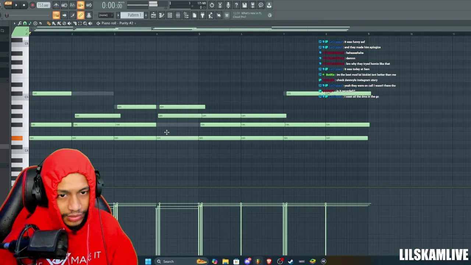471x265 pixels.
Task: Toggle PAT/SONG mode switch
Action: click(8, 5)
